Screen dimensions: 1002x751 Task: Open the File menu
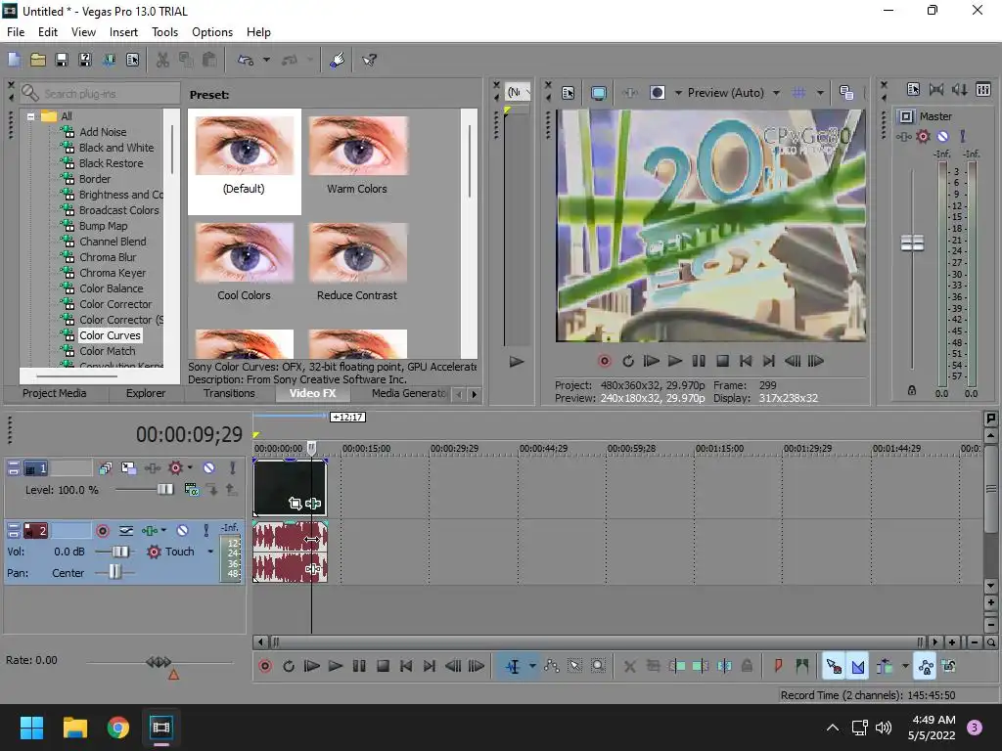(16, 32)
